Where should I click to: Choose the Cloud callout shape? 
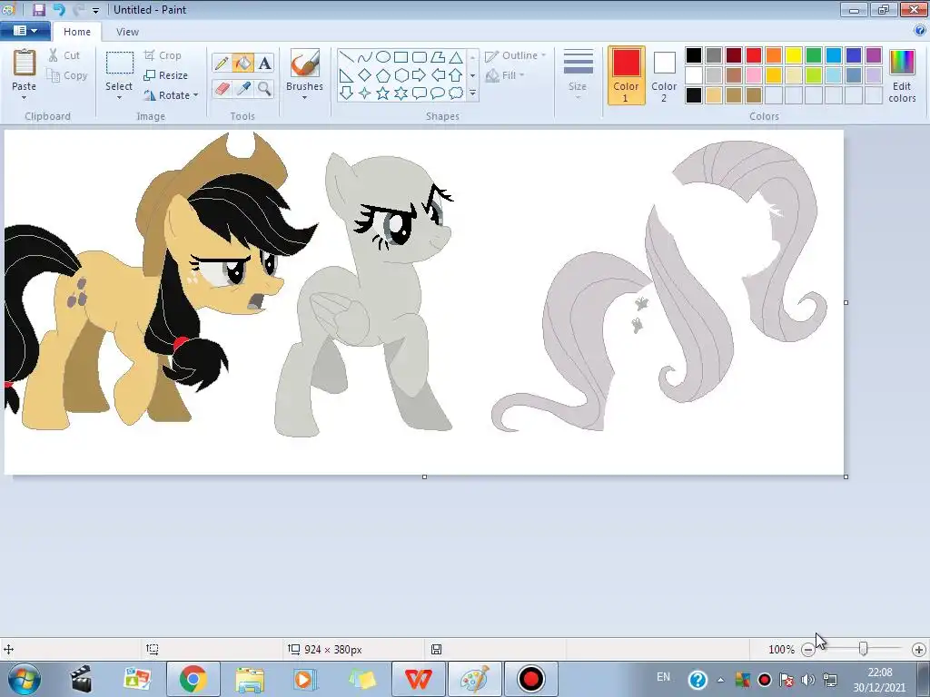tap(456, 93)
